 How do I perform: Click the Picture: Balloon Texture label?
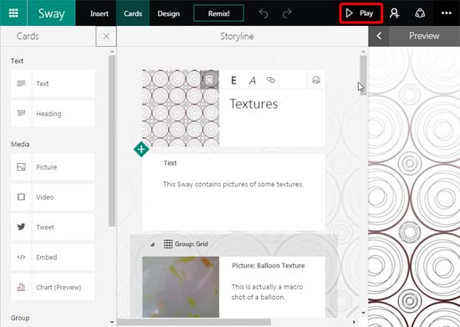click(268, 266)
